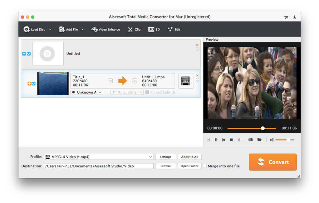319x203 pixels.
Task: Skip to the next chapter in preview
Action: [x=239, y=140]
